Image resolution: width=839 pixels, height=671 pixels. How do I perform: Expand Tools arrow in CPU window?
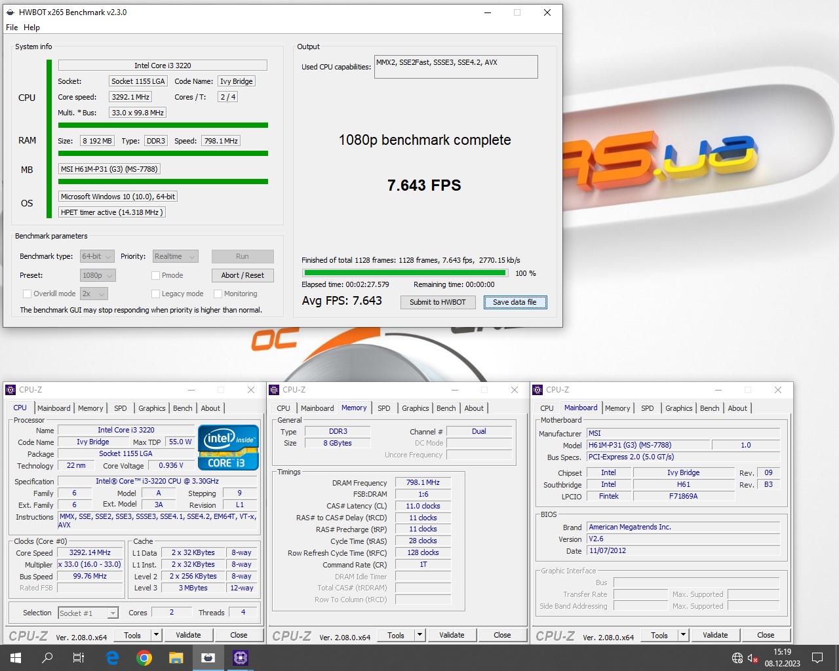pyautogui.click(x=156, y=635)
